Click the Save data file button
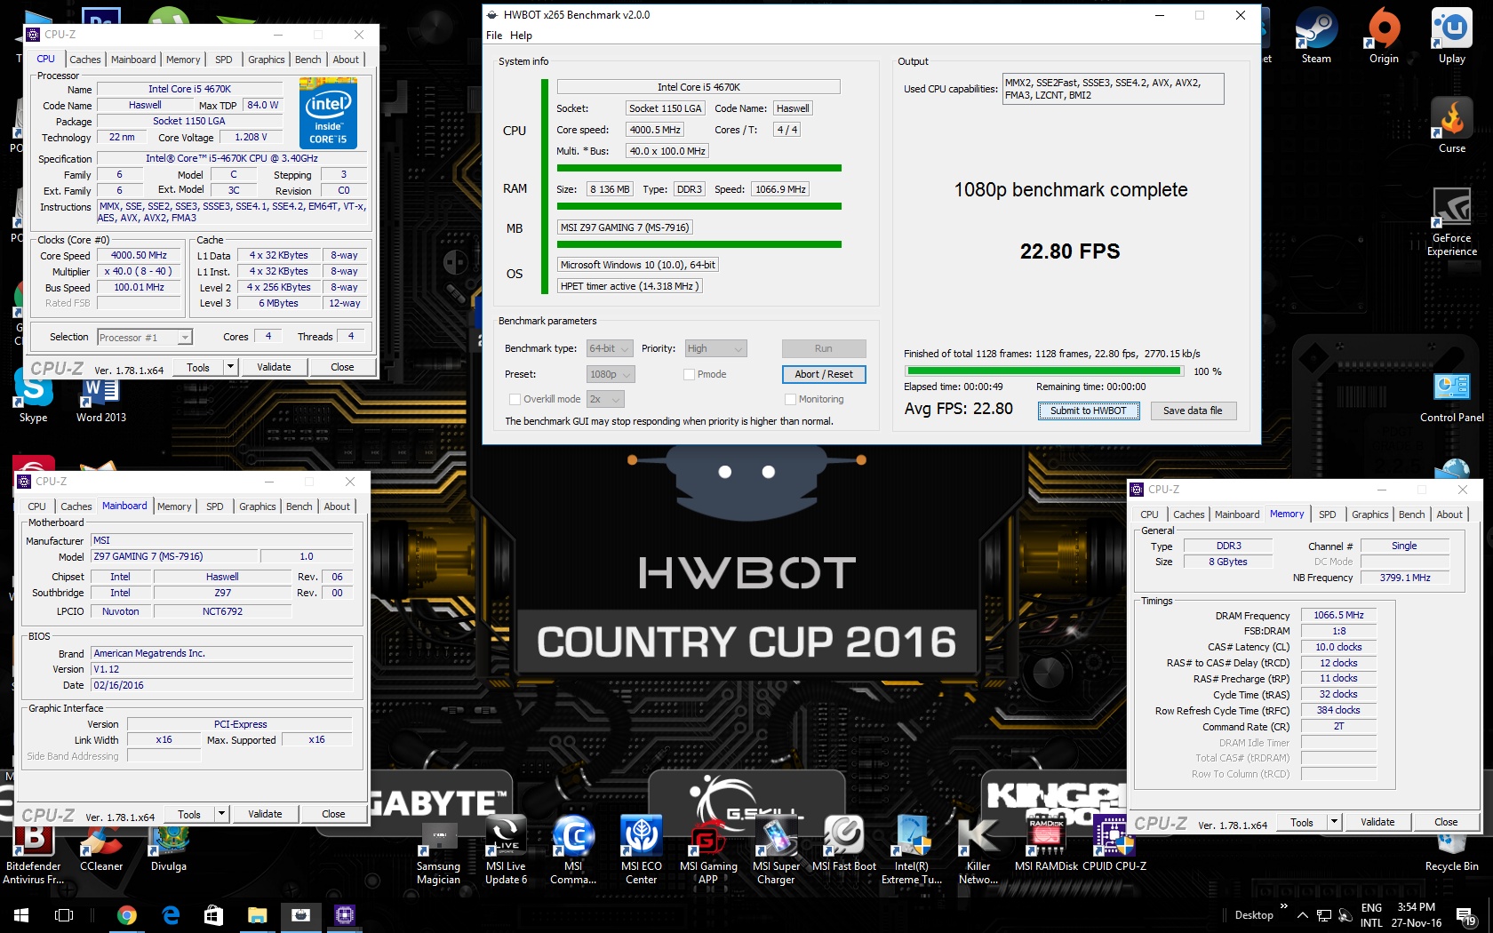1493x933 pixels. 1193,411
